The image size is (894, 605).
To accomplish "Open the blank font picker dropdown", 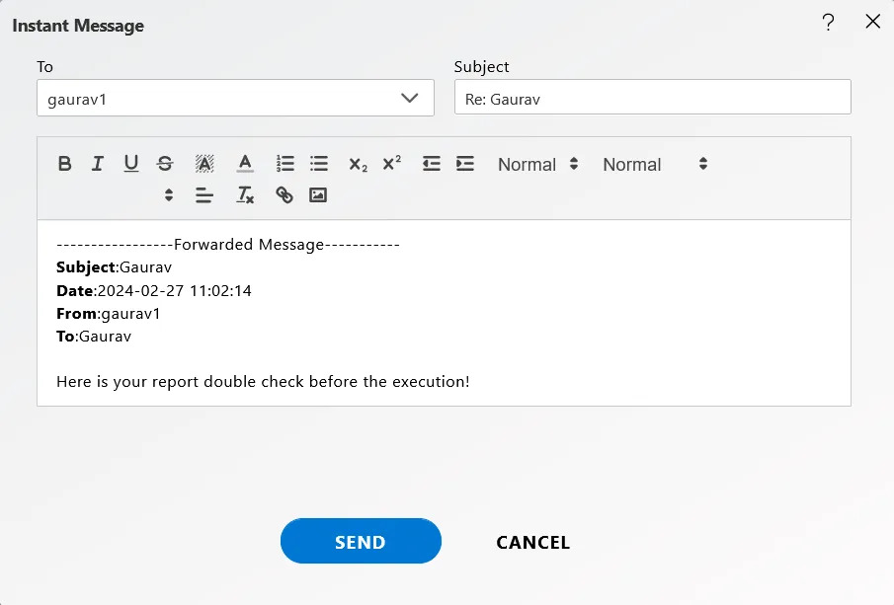I will tap(117, 195).
